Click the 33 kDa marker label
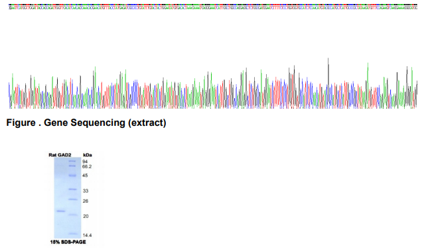422x251 pixels. click(x=86, y=191)
